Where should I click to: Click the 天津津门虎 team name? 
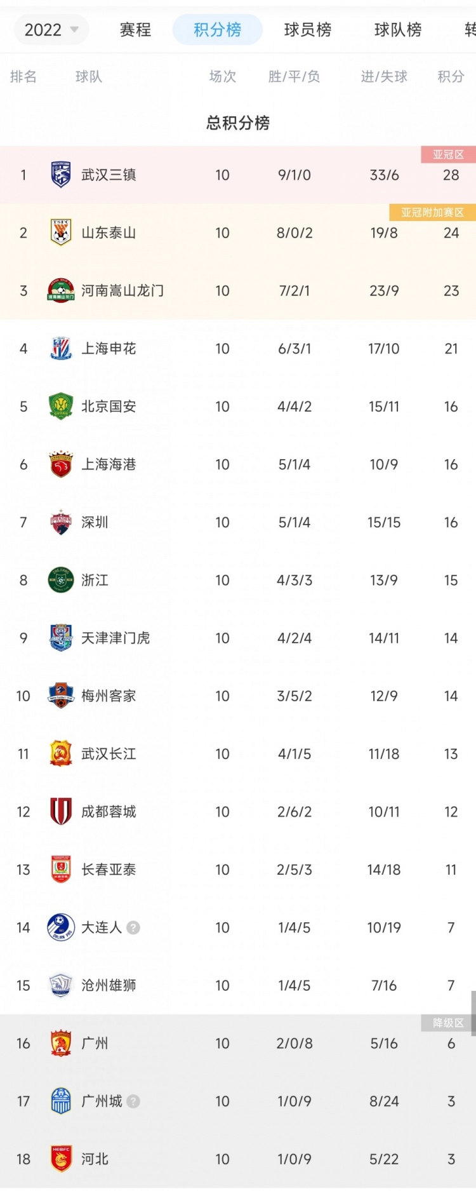click(x=117, y=638)
